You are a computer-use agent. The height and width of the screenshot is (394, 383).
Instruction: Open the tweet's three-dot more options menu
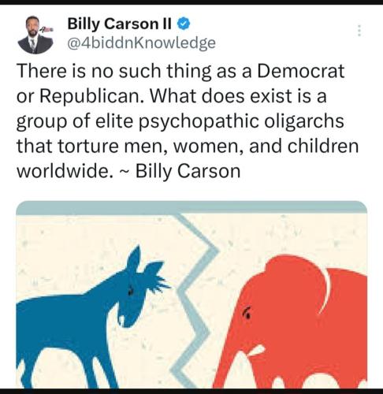pos(359,31)
